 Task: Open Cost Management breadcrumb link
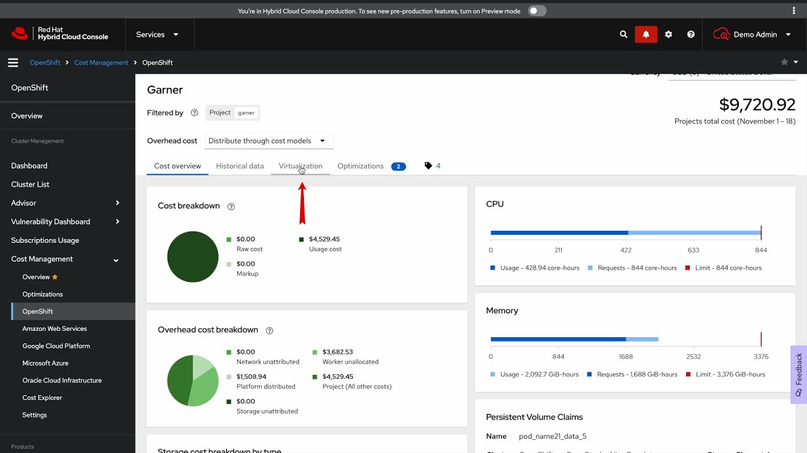click(101, 62)
